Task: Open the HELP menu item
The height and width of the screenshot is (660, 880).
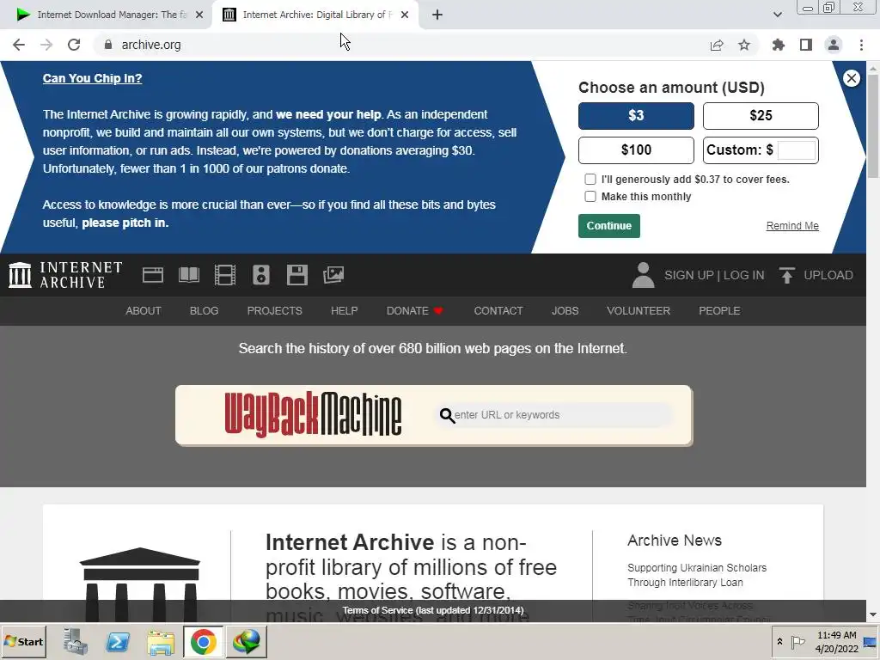Action: pos(344,311)
